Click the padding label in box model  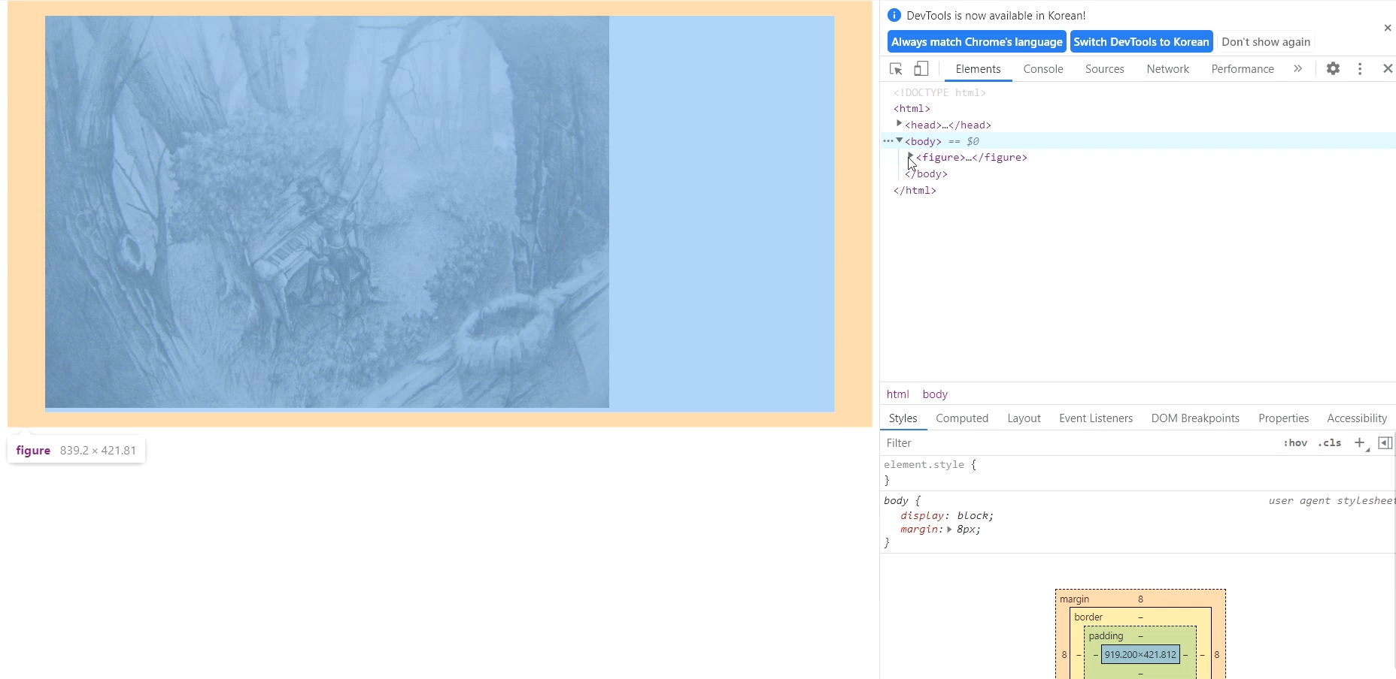(1106, 636)
